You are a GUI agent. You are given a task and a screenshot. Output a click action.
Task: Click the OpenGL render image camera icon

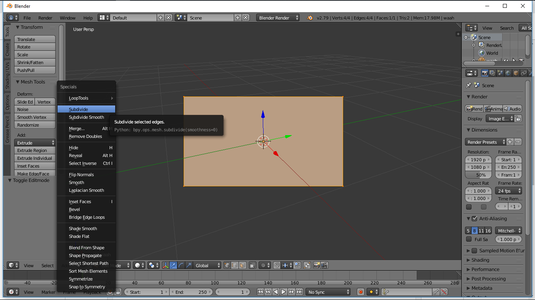pyautogui.click(x=316, y=265)
